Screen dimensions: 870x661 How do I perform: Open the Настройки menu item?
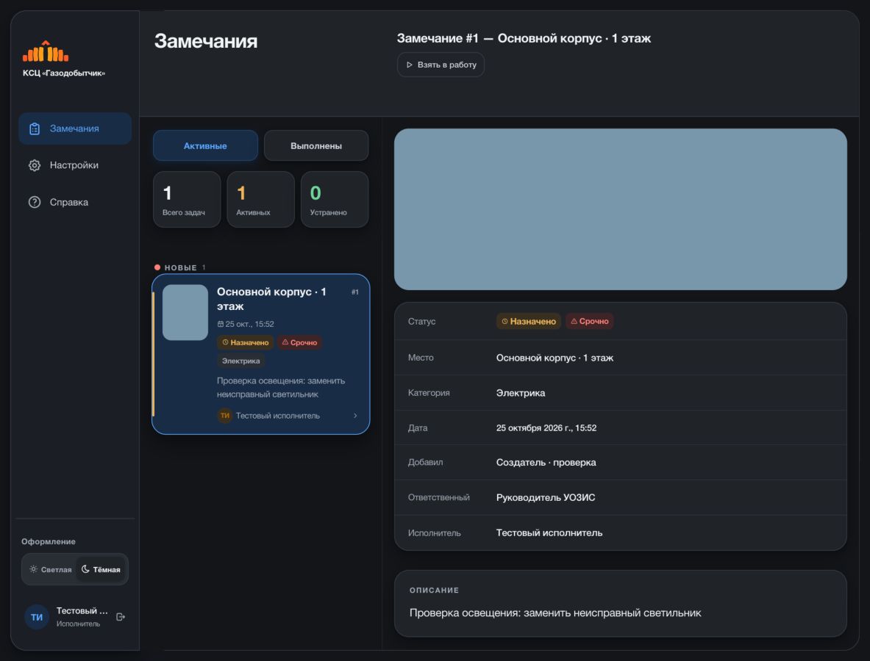pyautogui.click(x=75, y=165)
